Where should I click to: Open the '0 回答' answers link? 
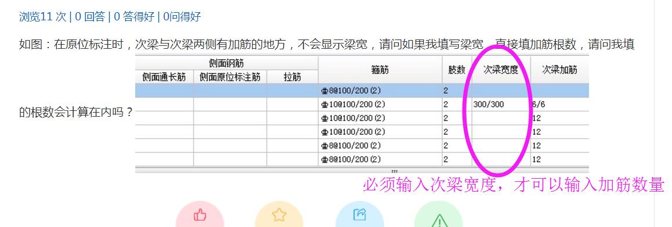89,17
